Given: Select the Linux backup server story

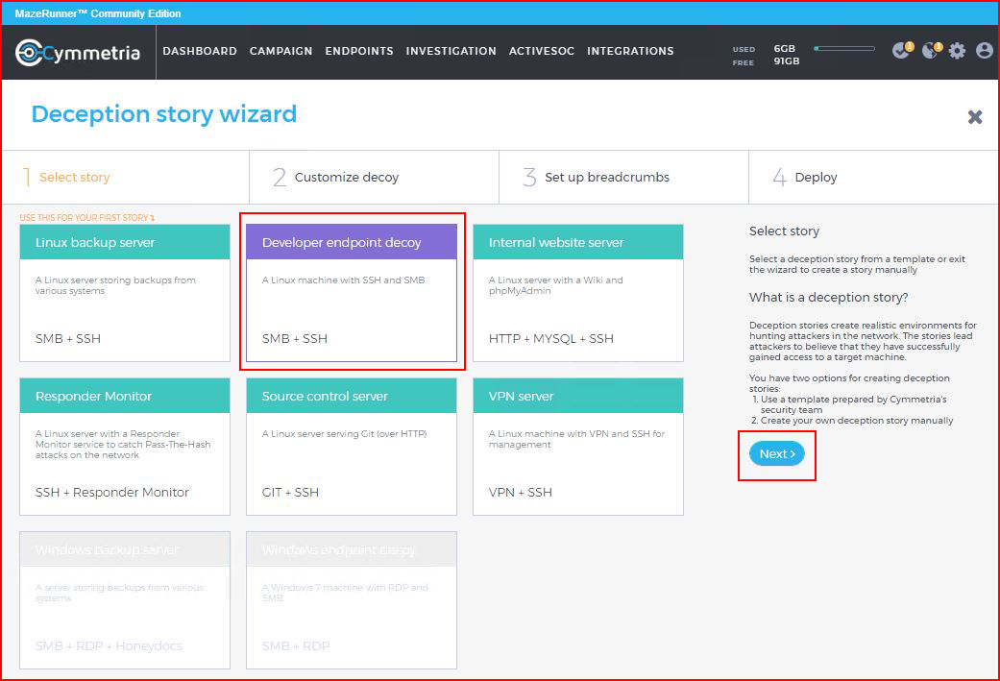Looking at the screenshot, I should pos(125,293).
